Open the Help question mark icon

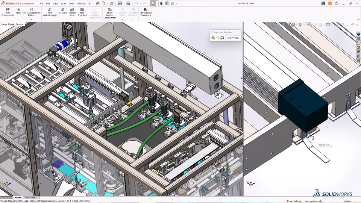[337, 3]
